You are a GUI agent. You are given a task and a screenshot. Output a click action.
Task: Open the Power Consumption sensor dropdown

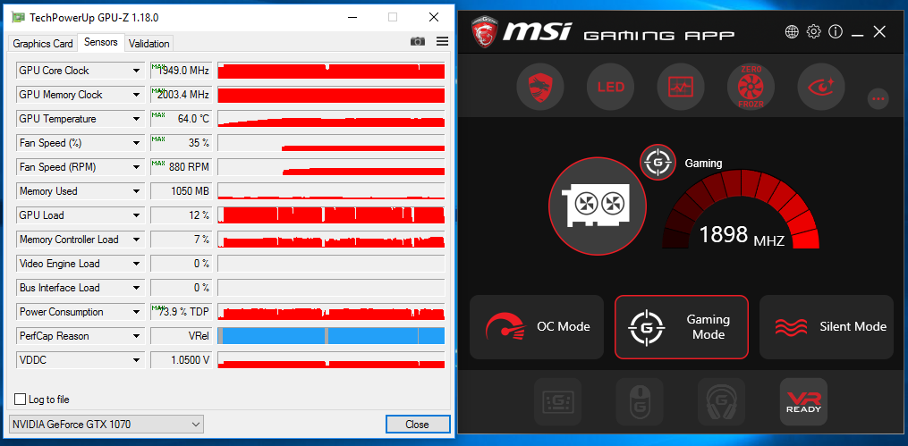(x=137, y=312)
